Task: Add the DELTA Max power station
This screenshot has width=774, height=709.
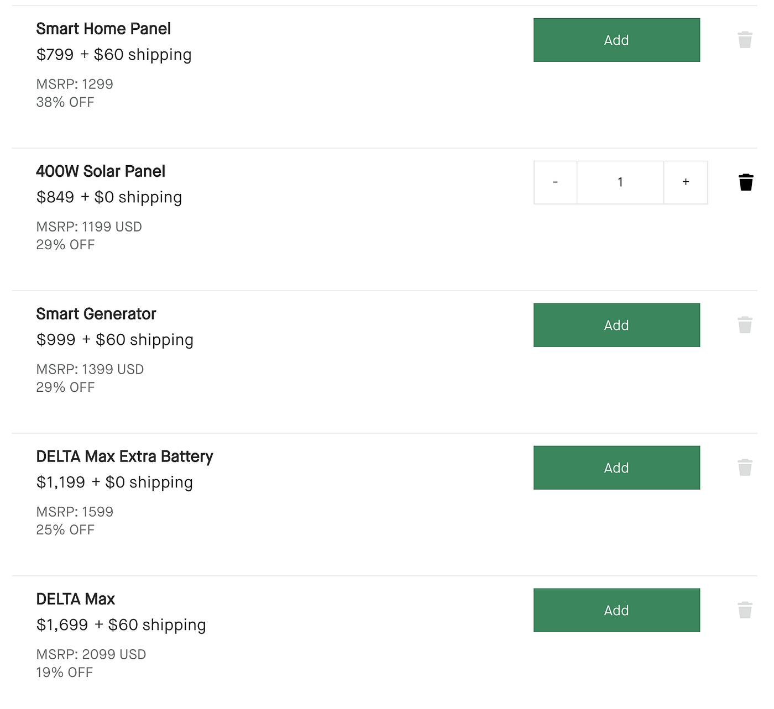Action: point(616,610)
